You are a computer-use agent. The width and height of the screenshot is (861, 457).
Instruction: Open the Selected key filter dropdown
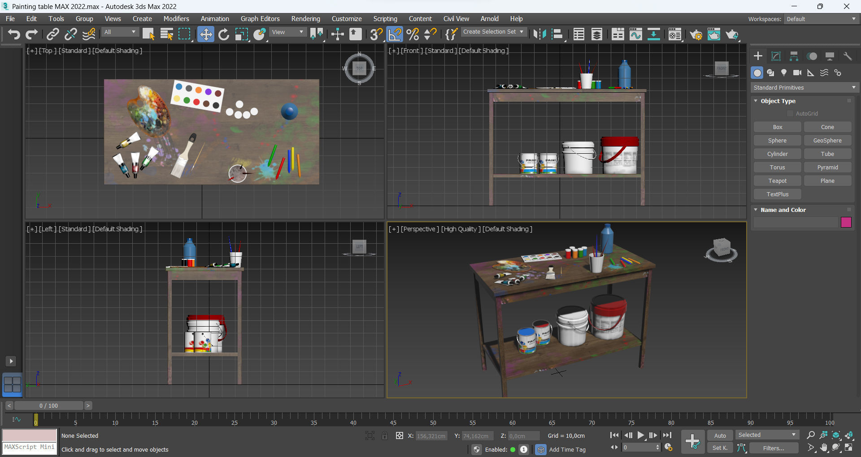point(767,435)
